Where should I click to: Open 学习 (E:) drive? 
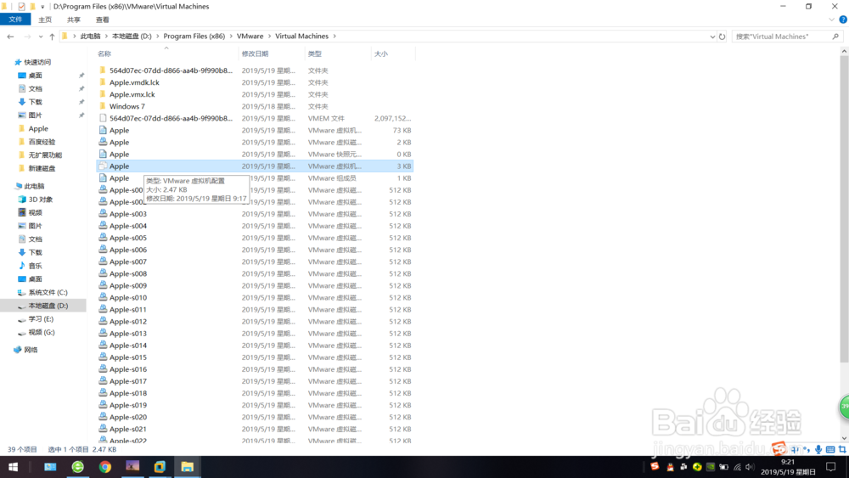(41, 319)
